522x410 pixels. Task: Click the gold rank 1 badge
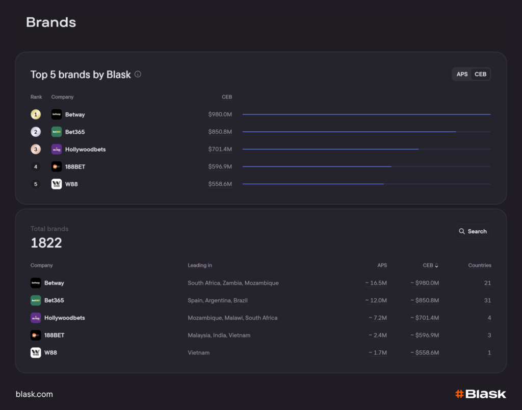(x=36, y=114)
